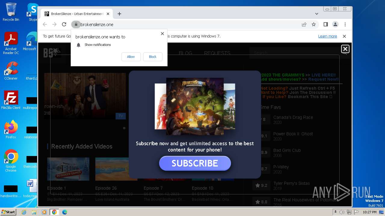Open Bad Girls Club entry
The image size is (385, 216).
point(287,150)
